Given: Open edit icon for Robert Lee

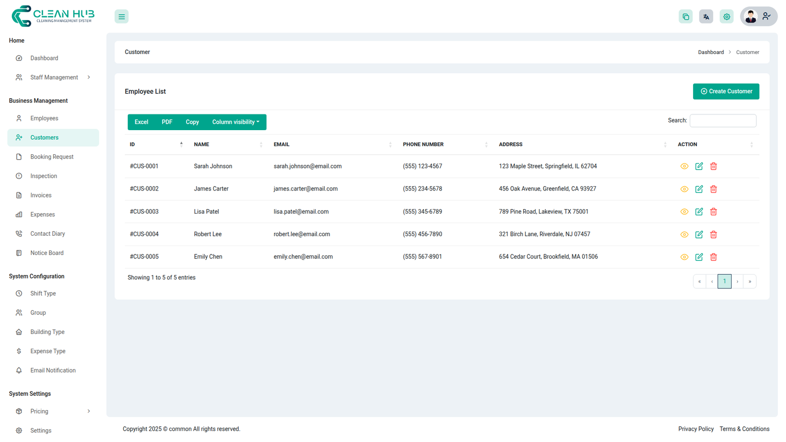Looking at the screenshot, I should pyautogui.click(x=699, y=235).
